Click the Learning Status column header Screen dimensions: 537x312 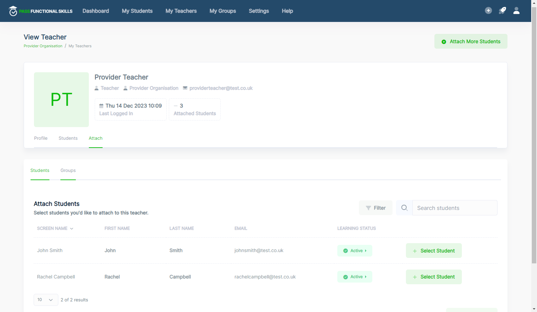coord(357,228)
